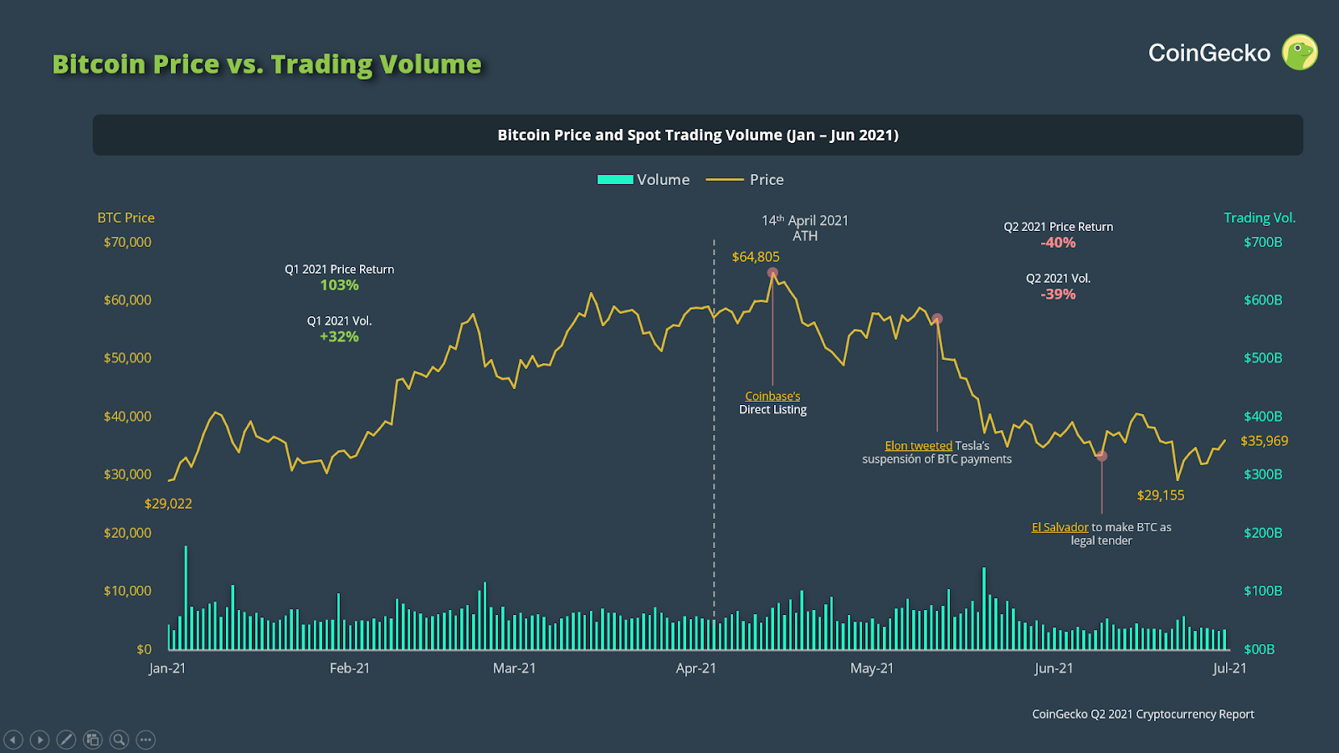Open the pen and laser pointer tools

pos(66,740)
